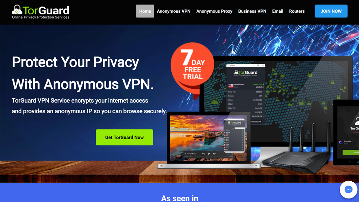This screenshot has width=359, height=202.
Task: Open the Anonymous Proxy menu
Action: coord(214,11)
